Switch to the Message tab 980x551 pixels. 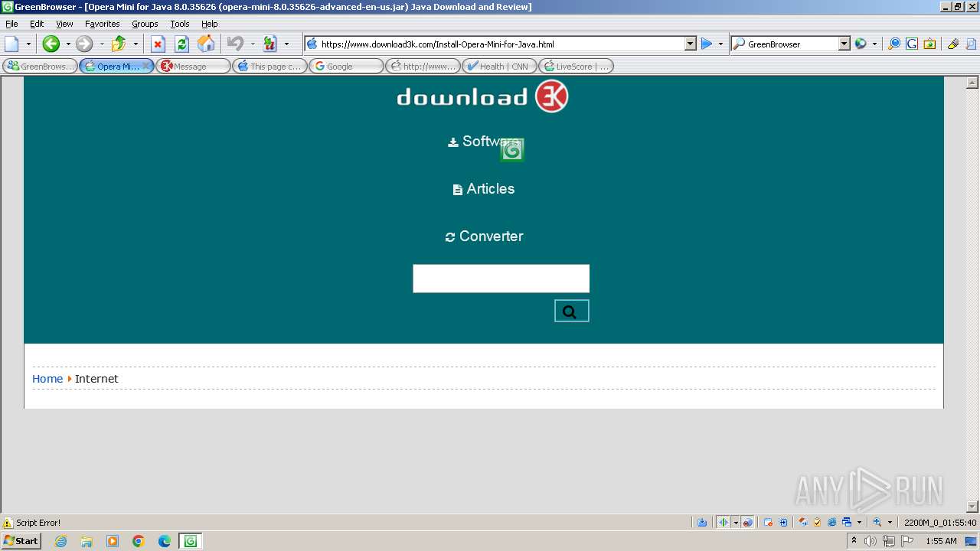(193, 67)
